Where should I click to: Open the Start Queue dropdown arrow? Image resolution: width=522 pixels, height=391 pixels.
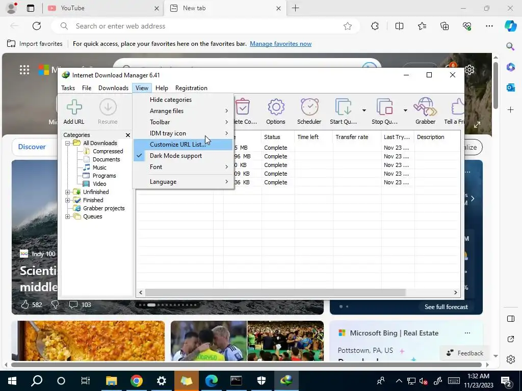[364, 110]
